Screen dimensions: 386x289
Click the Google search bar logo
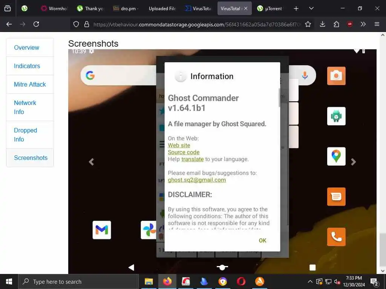90,75
